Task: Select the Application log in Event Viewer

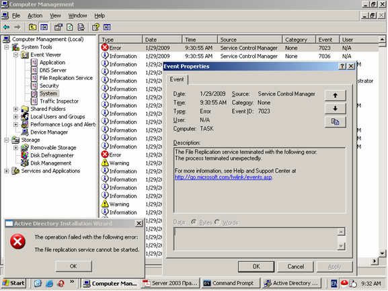Action: coord(52,63)
